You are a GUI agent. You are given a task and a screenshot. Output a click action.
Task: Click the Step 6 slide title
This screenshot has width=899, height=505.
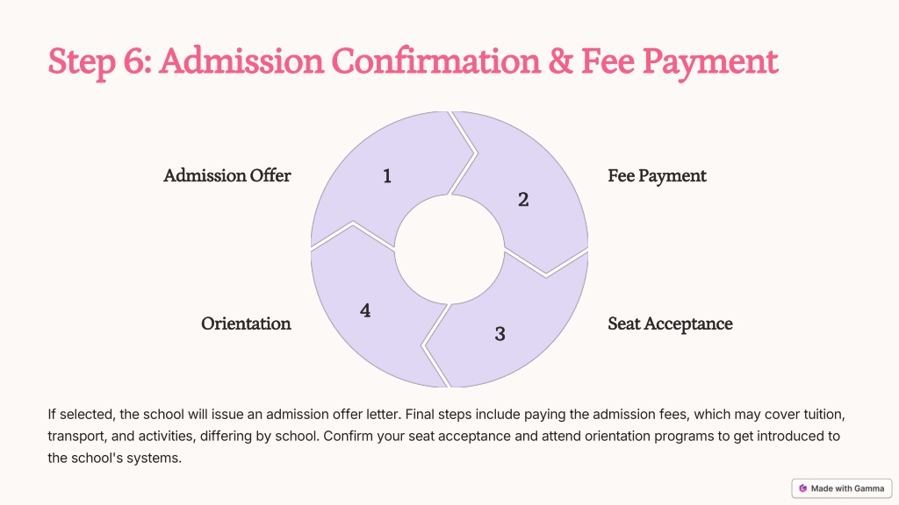pos(413,62)
